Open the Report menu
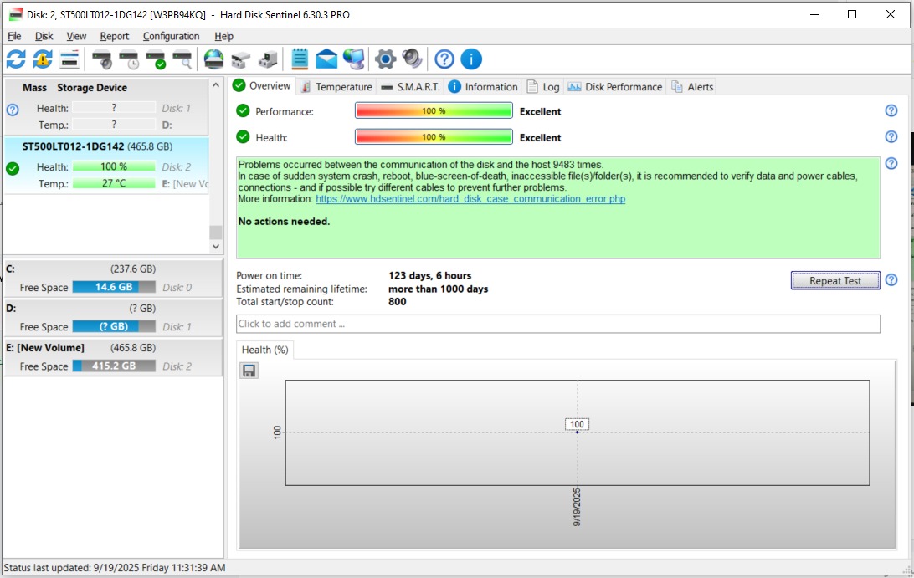The width and height of the screenshot is (914, 578). tap(114, 36)
